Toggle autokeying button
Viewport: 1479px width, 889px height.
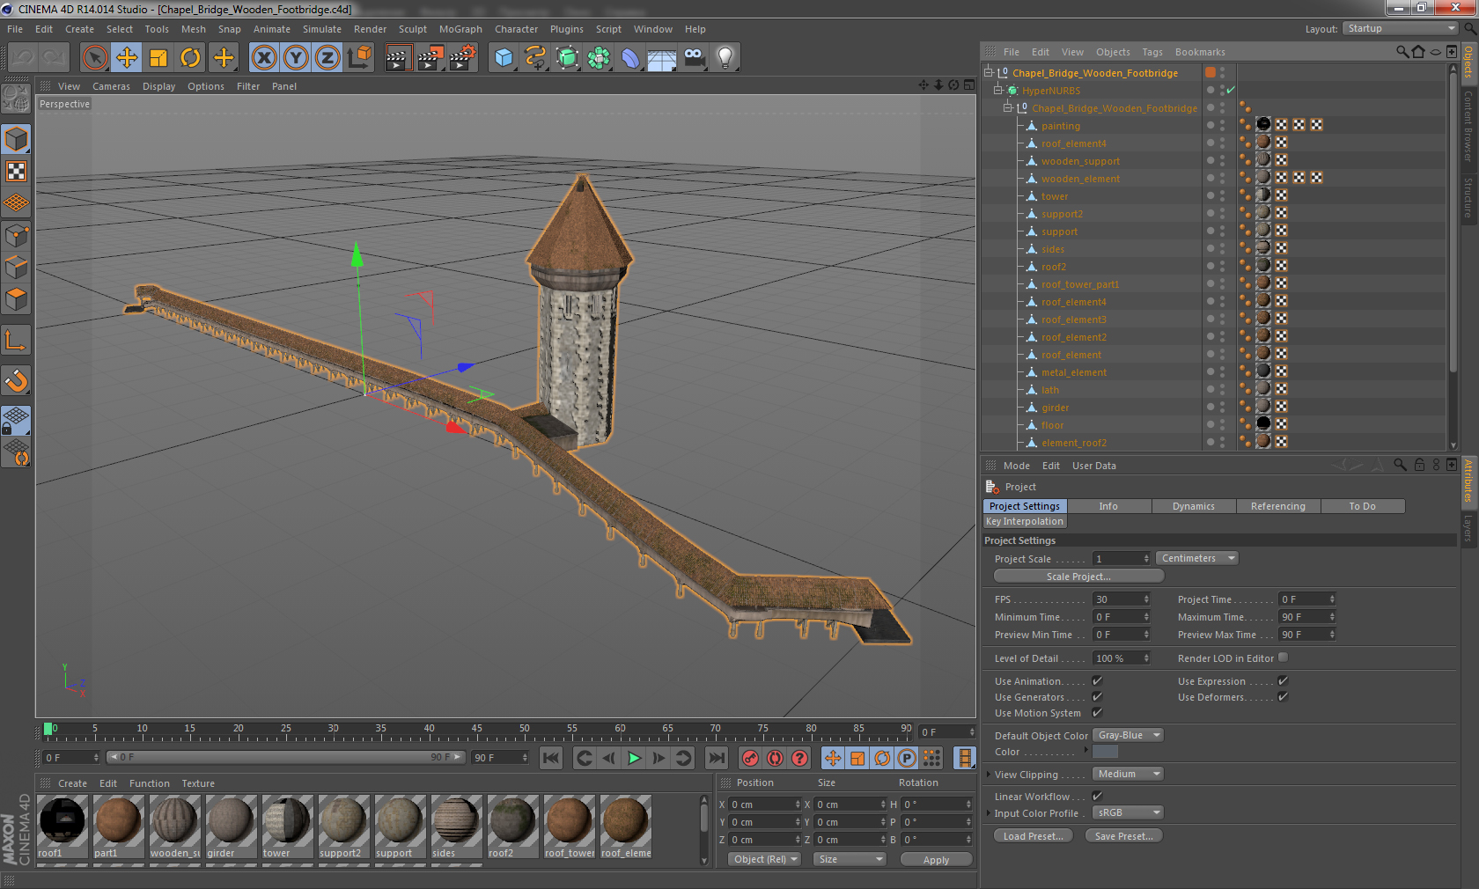(x=775, y=758)
